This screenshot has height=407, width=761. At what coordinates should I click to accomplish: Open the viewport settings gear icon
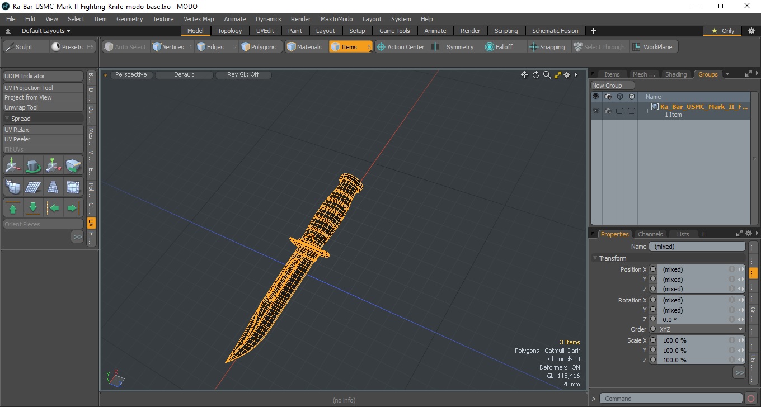pyautogui.click(x=567, y=75)
